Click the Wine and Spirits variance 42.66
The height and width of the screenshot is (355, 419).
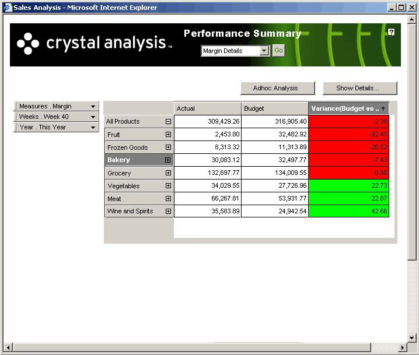pyautogui.click(x=348, y=211)
